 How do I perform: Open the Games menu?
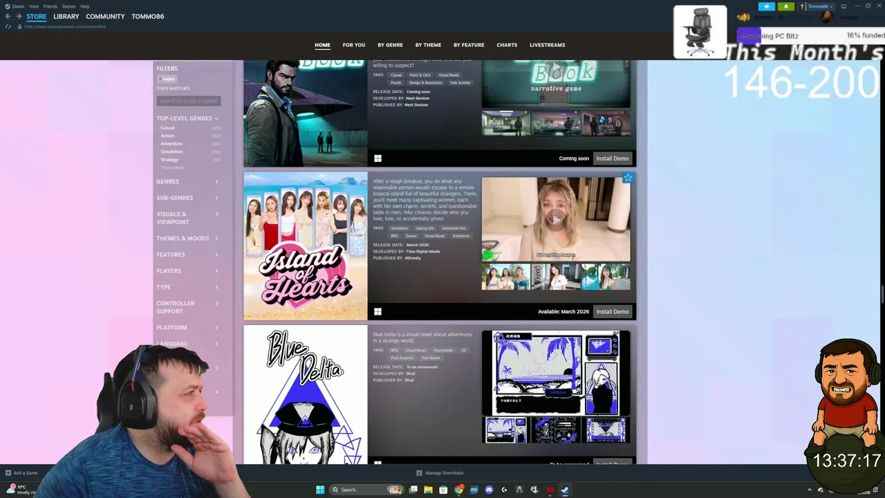(x=68, y=6)
